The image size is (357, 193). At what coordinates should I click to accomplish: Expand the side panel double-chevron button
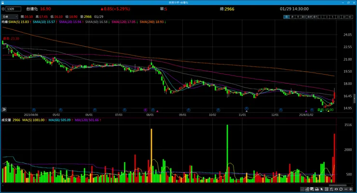4,109
